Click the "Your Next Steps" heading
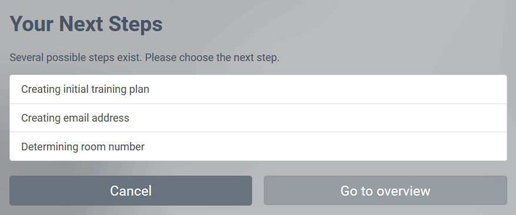Viewport: 516px width, 215px height. (x=86, y=24)
